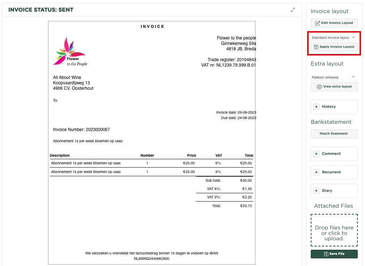
Task: Expand the invoice preview to fullscreen
Action: 293,10
